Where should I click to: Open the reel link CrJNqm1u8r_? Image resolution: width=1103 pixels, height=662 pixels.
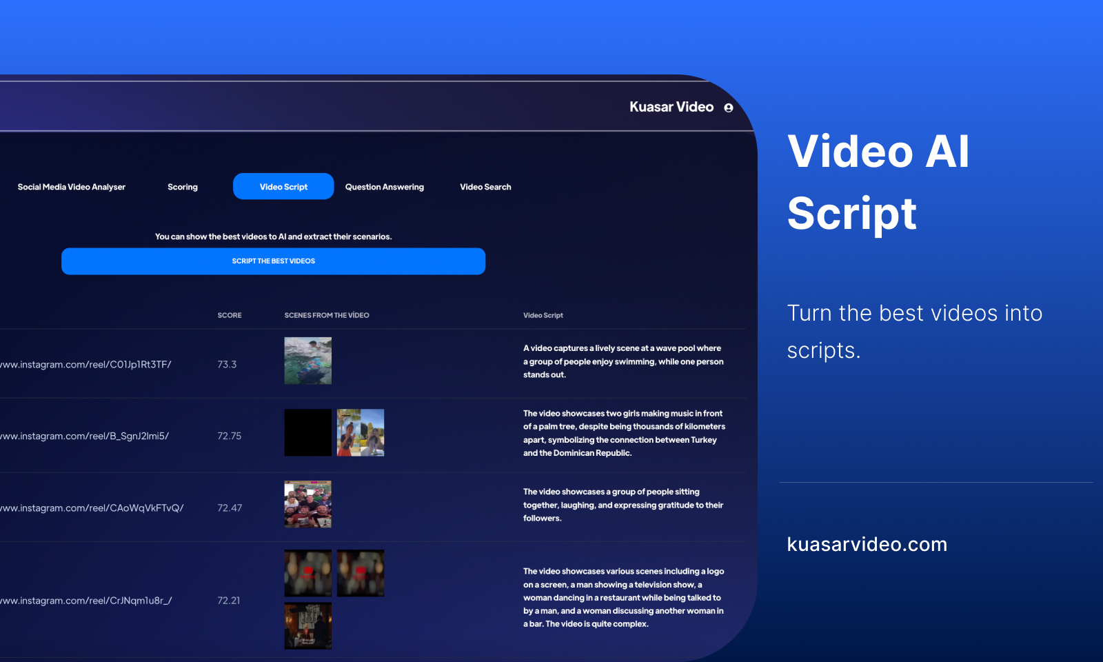(85, 601)
